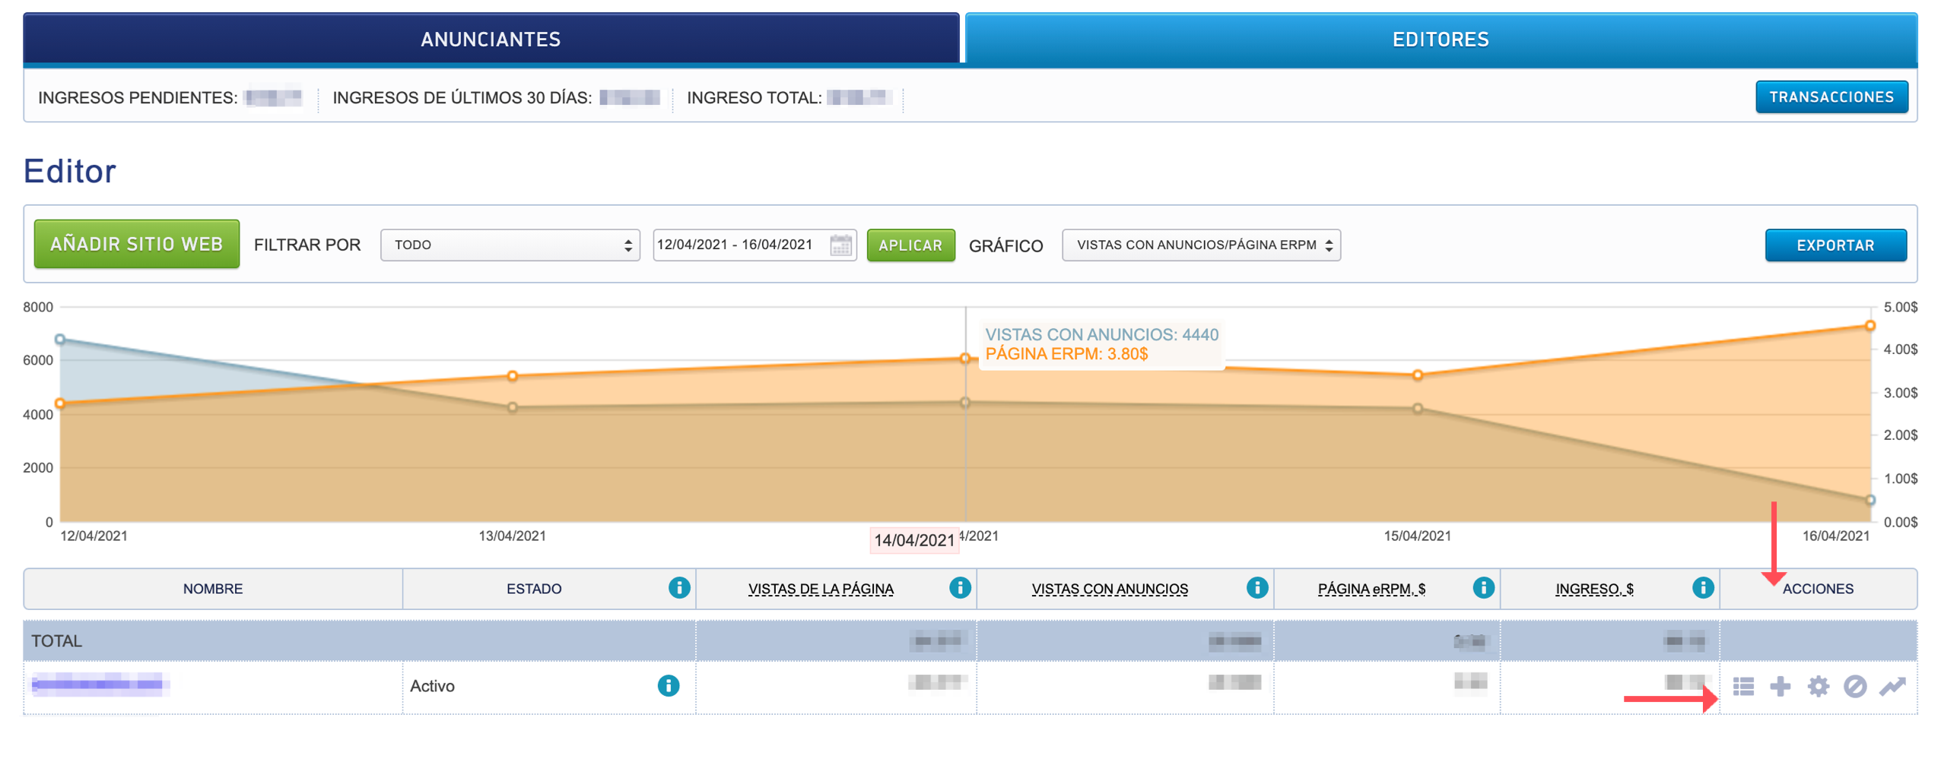
Task: Show info for Vistas de la Página column
Action: click(x=960, y=588)
